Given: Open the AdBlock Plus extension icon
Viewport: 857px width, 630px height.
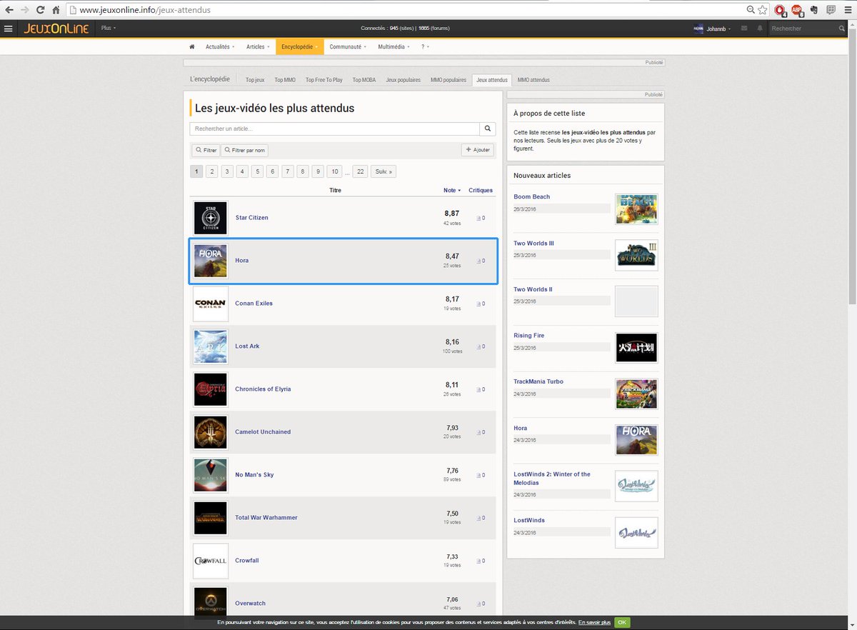Looking at the screenshot, I should pyautogui.click(x=797, y=10).
